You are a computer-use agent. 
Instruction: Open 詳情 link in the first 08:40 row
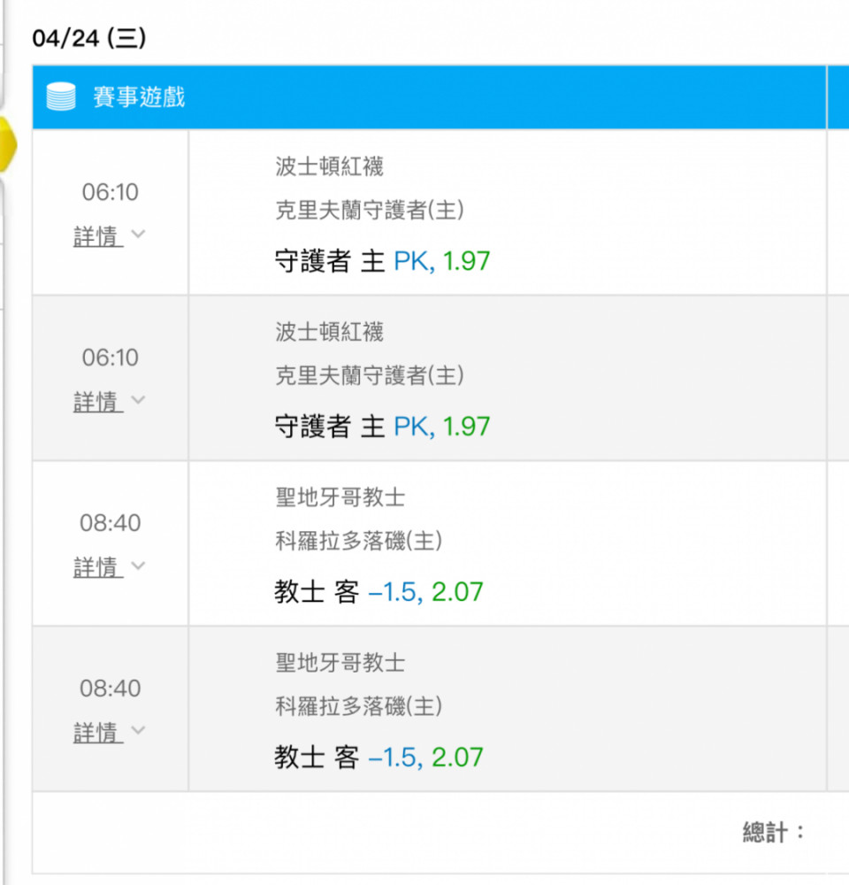tap(97, 567)
